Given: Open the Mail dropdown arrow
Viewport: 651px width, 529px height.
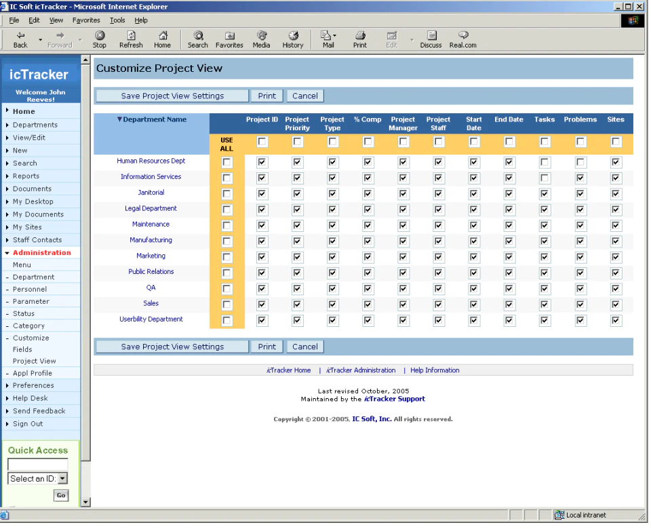Looking at the screenshot, I should coord(334,36).
